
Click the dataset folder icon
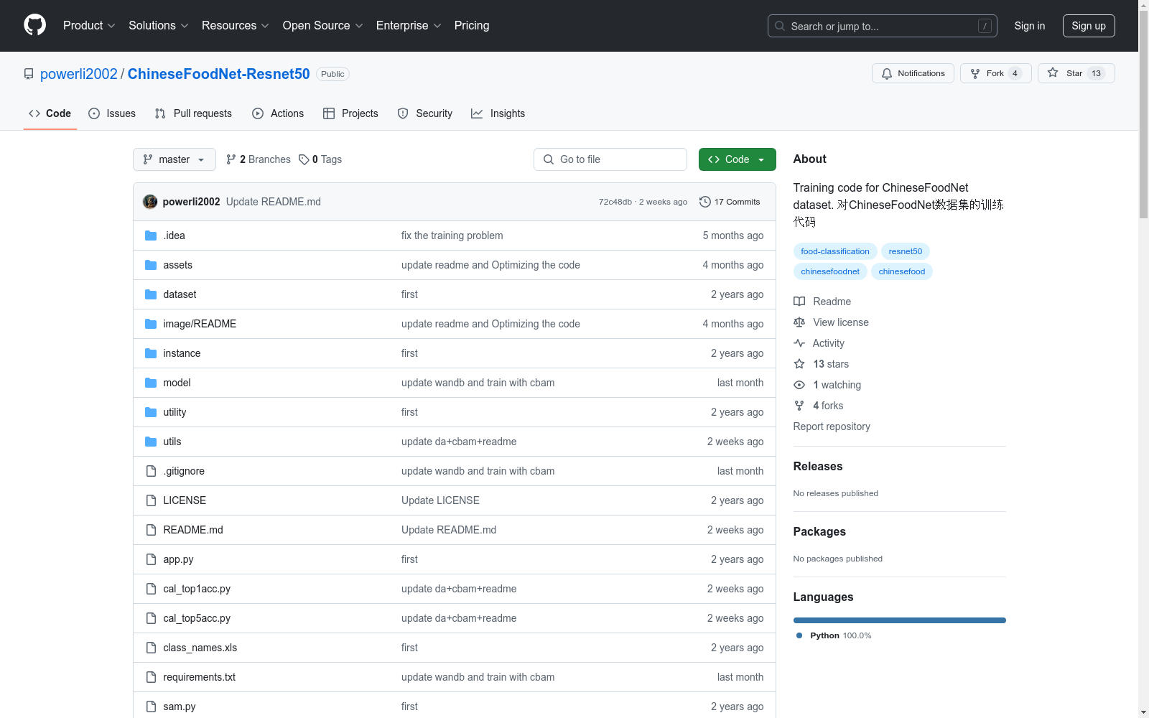[151, 294]
